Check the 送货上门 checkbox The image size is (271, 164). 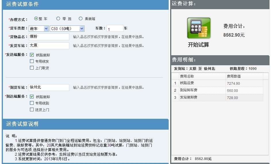click(32, 109)
